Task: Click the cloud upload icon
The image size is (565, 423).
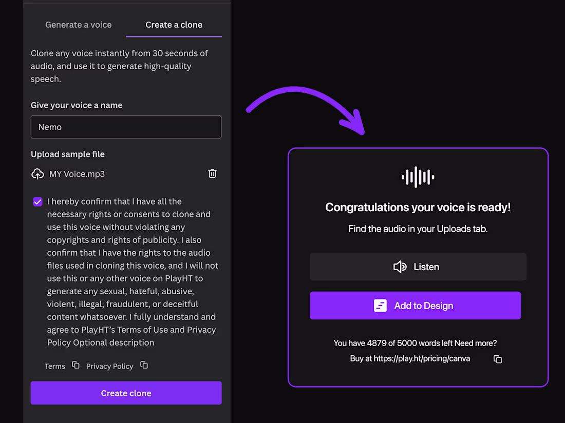Action: (x=37, y=174)
